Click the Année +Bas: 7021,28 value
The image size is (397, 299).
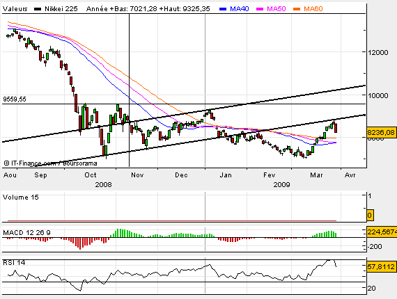pos(121,9)
